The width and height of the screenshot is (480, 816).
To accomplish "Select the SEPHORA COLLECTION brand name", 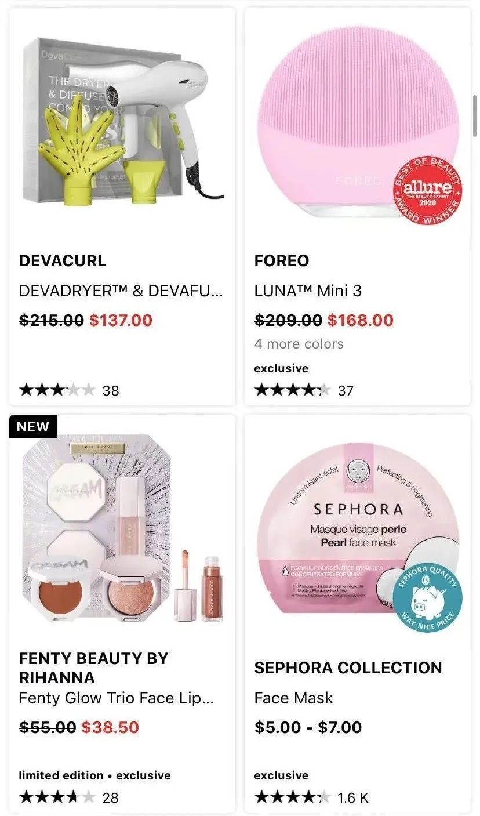I will click(348, 668).
